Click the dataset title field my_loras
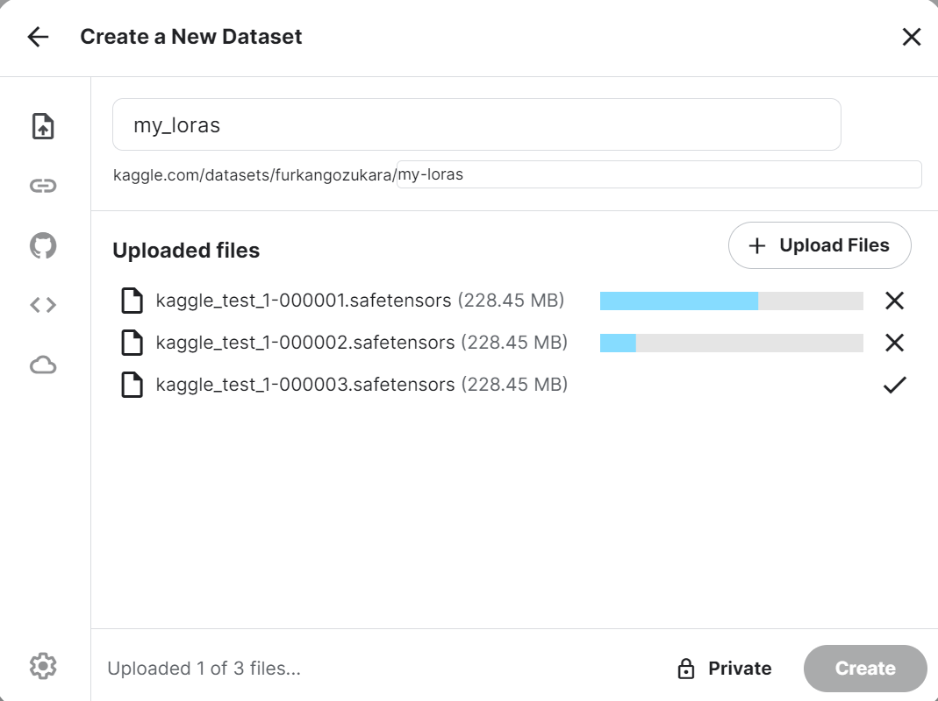Viewport: 938px width, 701px height. point(476,125)
